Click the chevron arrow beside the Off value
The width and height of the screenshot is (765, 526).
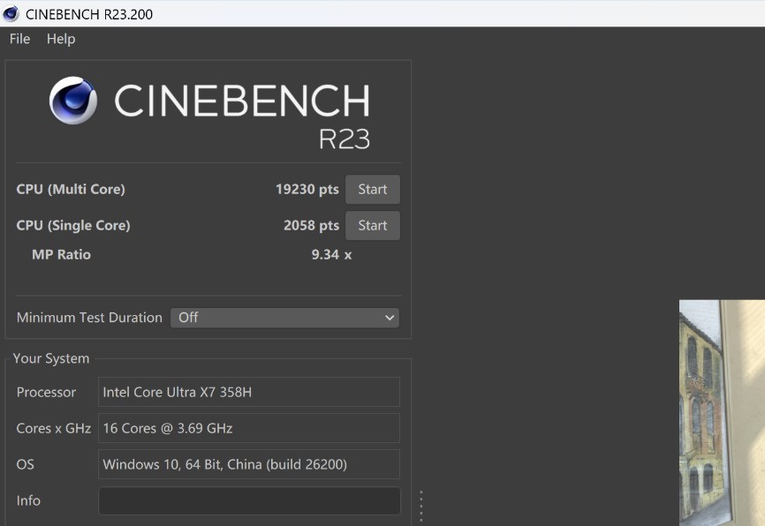click(390, 318)
